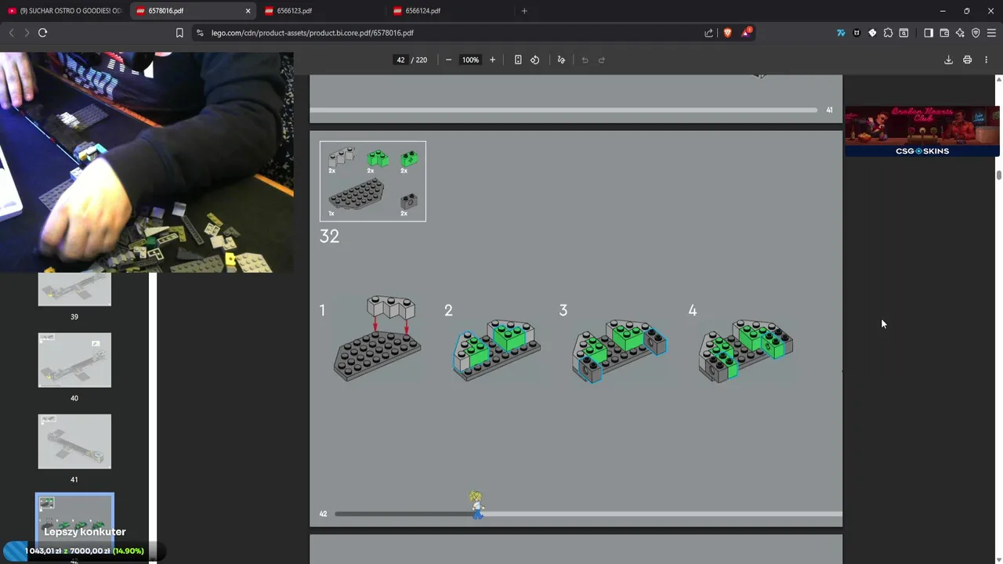Image resolution: width=1003 pixels, height=564 pixels.
Task: Open Leo AI assistant icon
Action: point(960,33)
